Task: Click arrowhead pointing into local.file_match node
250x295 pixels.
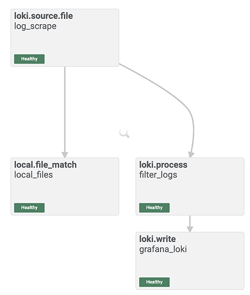Action: pyautogui.click(x=65, y=155)
